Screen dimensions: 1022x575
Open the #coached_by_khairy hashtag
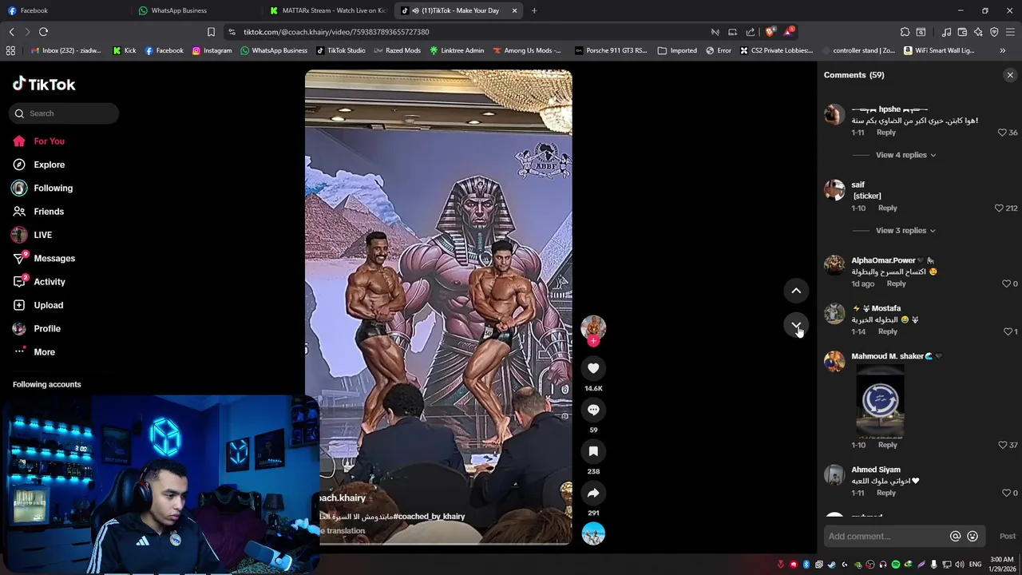429,517
